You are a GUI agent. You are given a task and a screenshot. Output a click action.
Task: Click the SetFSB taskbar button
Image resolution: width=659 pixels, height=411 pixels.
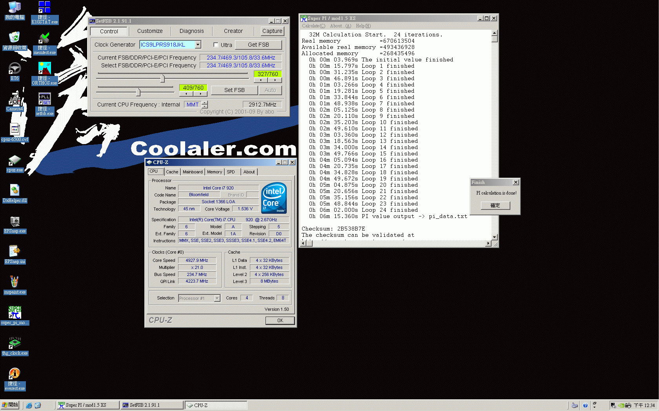tap(152, 405)
